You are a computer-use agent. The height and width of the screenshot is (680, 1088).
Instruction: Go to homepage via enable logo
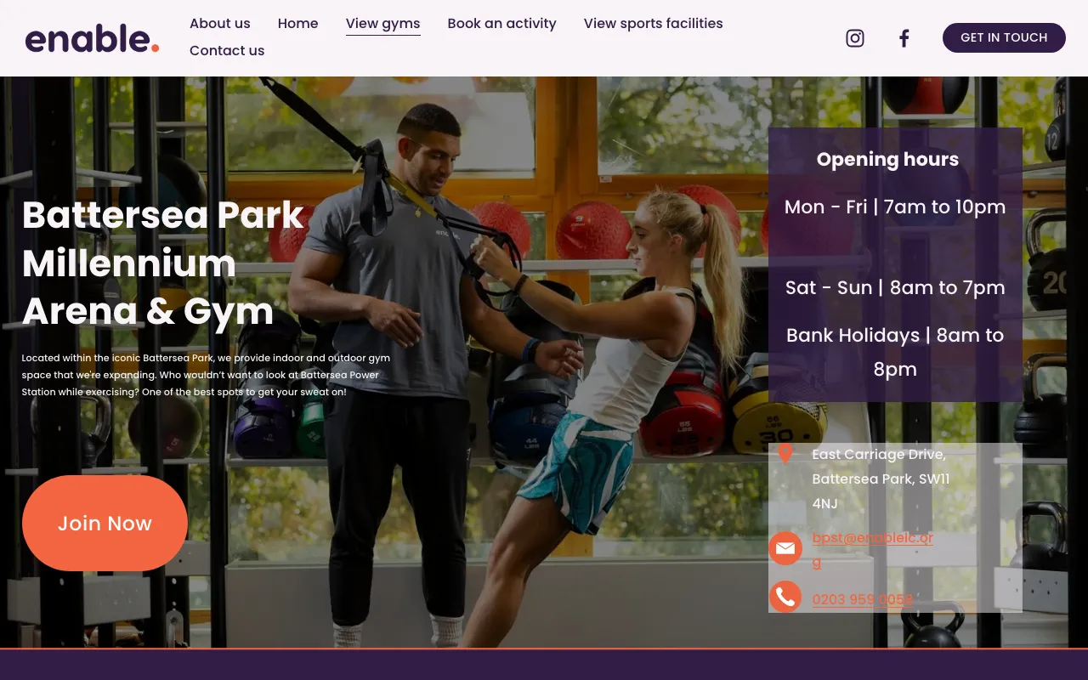tap(92, 38)
